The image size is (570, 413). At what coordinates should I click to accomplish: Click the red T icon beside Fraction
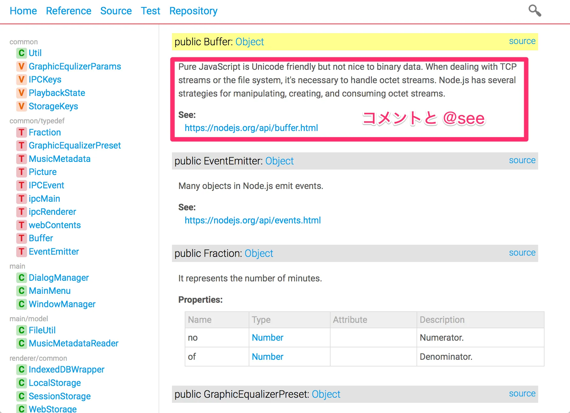pyautogui.click(x=21, y=132)
